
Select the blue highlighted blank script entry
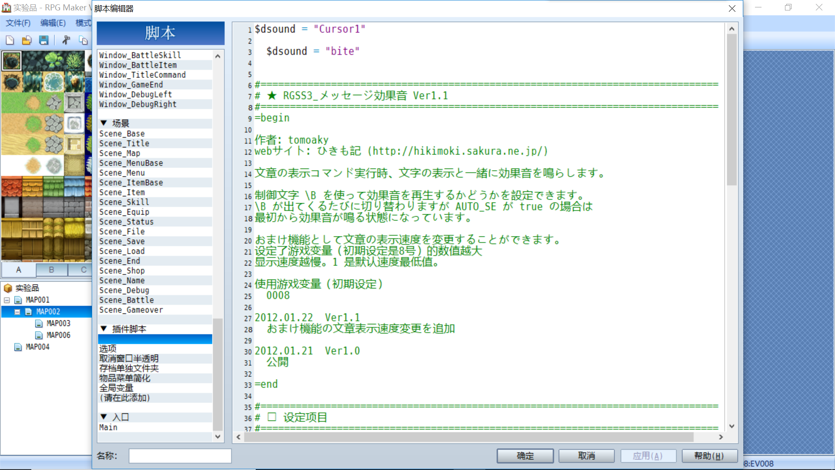coord(155,339)
